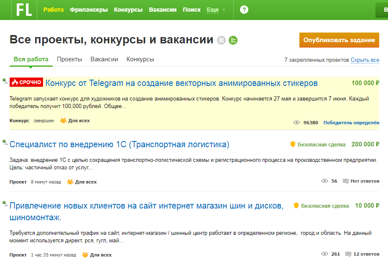Click the eye icon showing 96380 views
This screenshot has height=264, width=388.
coord(297,122)
